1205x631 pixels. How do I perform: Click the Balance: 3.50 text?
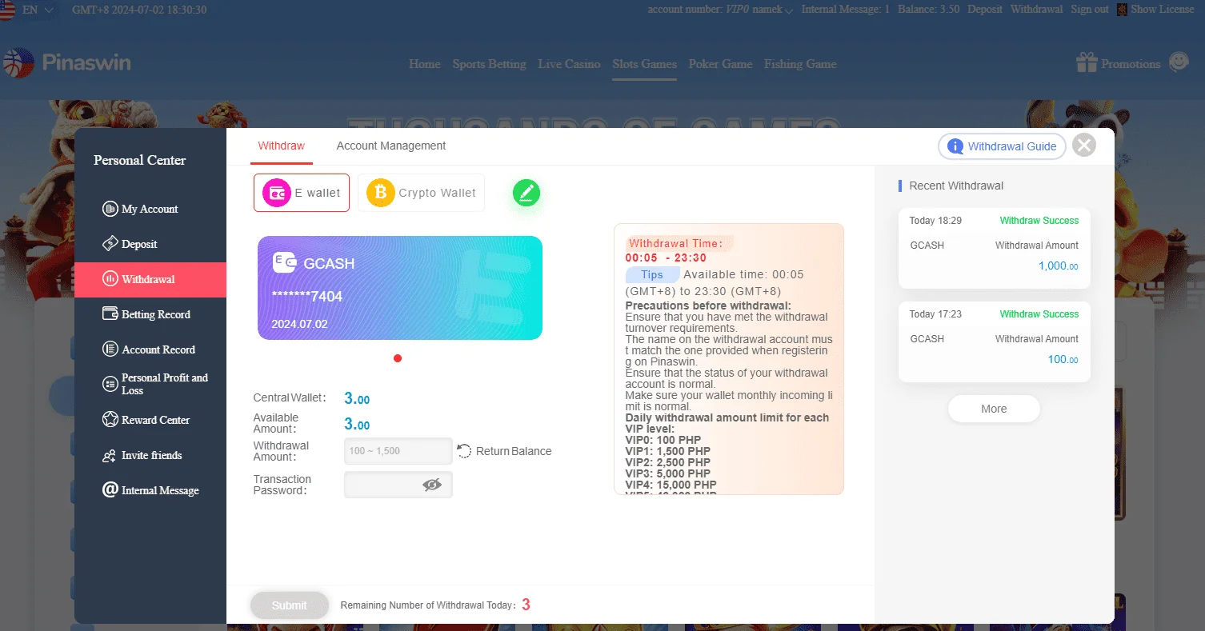[928, 10]
